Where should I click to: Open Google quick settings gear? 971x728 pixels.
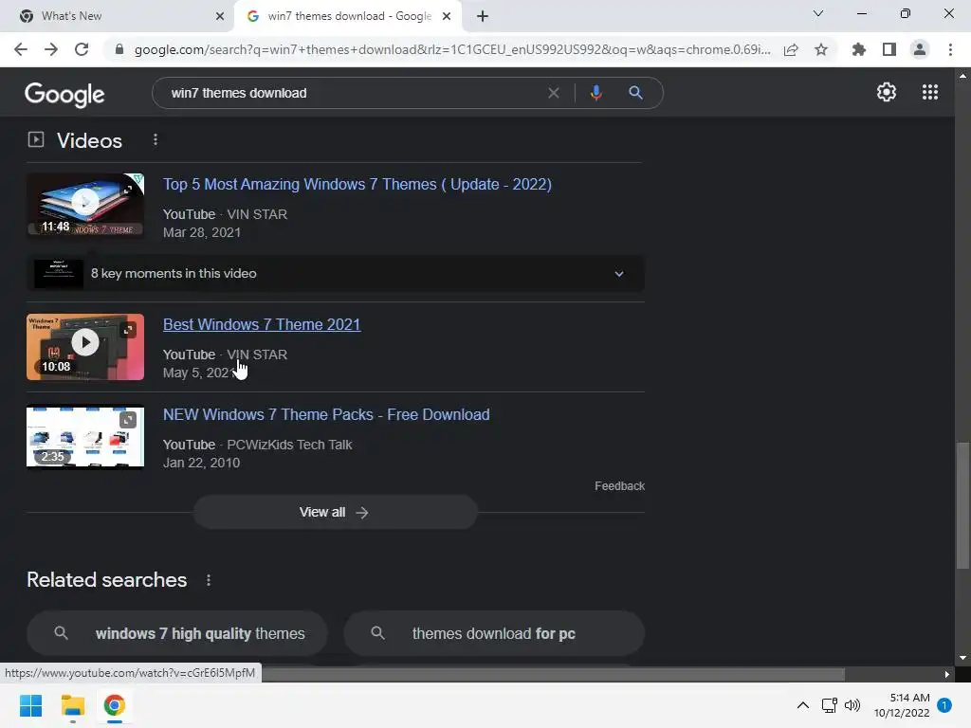[887, 92]
